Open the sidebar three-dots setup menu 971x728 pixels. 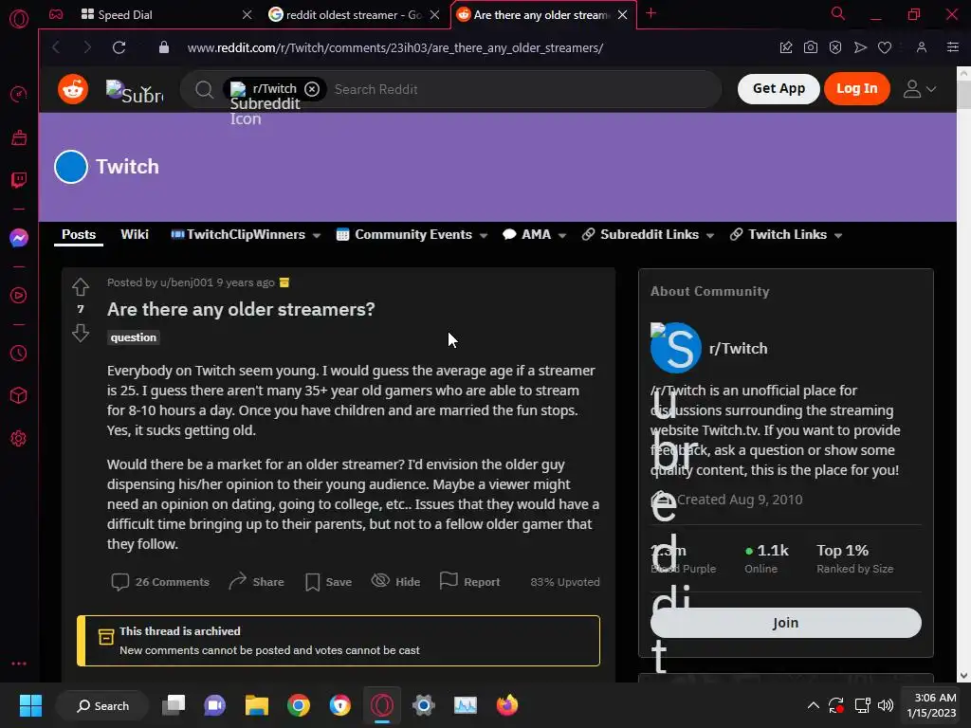click(19, 664)
